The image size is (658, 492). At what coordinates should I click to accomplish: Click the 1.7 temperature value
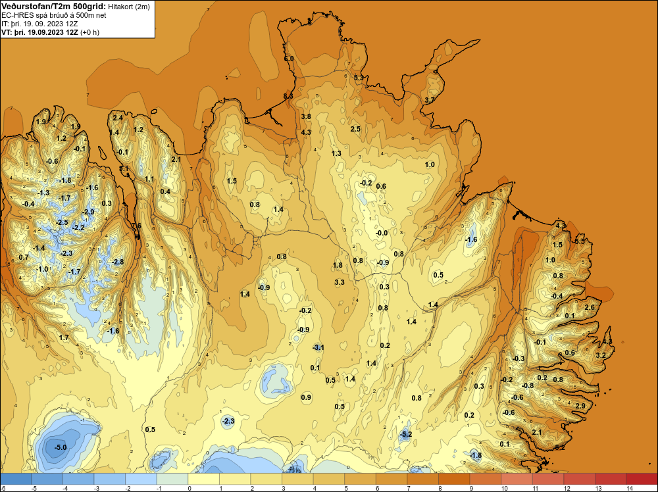pos(64,337)
